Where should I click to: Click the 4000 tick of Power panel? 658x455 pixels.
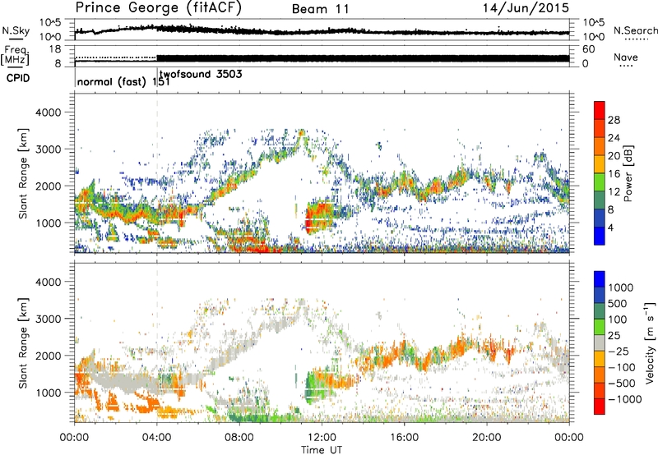[x=48, y=113]
